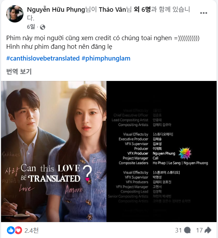View the drama poster image
This screenshot has width=218, height=238.
click(x=54, y=152)
